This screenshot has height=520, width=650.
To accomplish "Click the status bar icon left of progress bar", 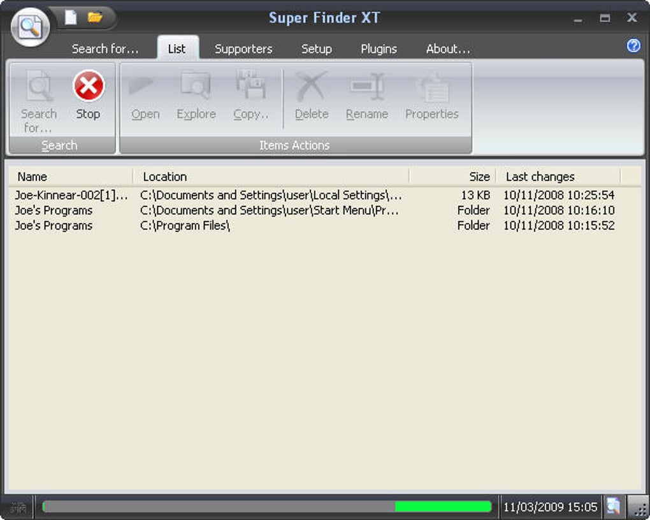I will [18, 507].
